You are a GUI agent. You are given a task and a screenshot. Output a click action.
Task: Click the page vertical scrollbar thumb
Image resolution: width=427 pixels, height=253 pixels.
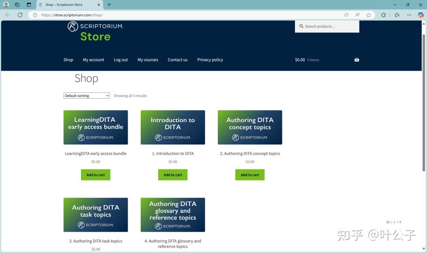click(423, 103)
